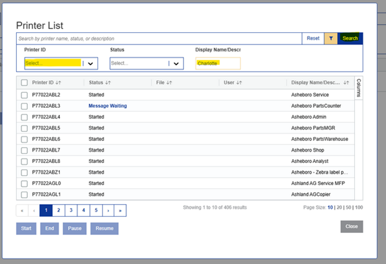The height and width of the screenshot is (264, 386).
Task: Toggle the select-all header checkbox
Action: (24, 83)
